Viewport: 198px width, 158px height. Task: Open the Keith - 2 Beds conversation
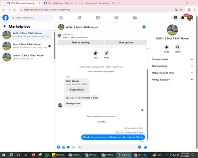coord(27,35)
